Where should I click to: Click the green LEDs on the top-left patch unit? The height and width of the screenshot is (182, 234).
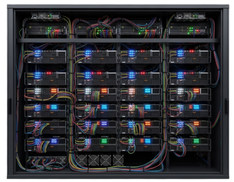tap(50, 29)
